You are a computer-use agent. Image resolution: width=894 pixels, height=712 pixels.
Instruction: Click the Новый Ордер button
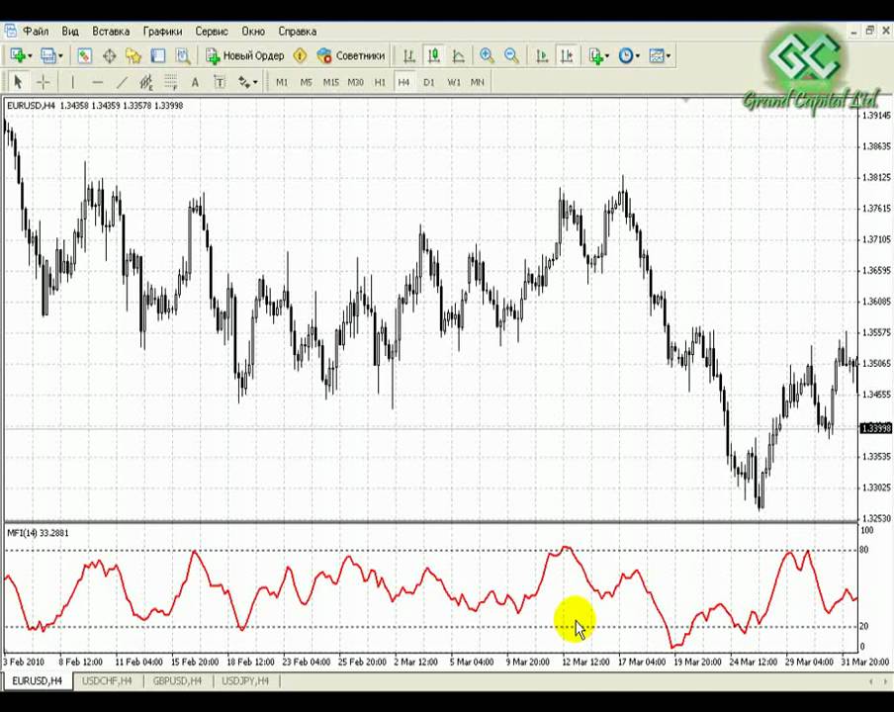245,55
